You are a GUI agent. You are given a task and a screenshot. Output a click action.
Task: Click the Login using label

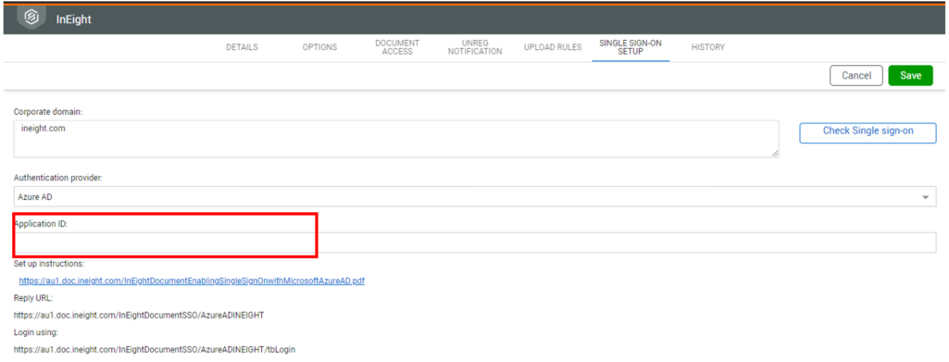click(36, 332)
